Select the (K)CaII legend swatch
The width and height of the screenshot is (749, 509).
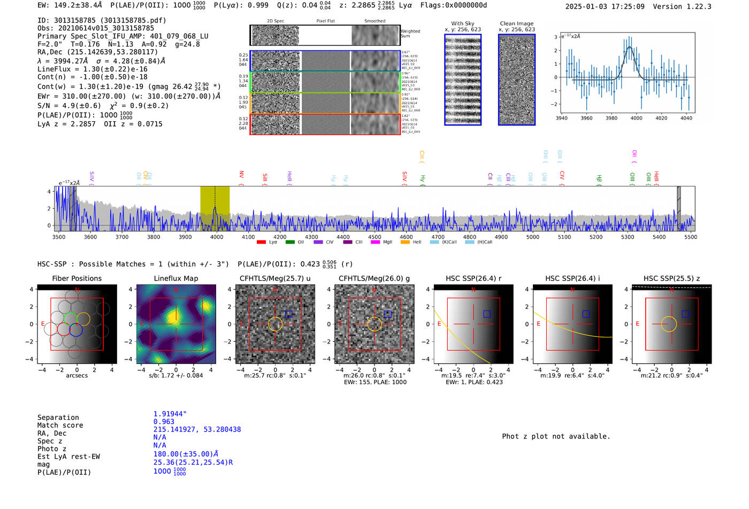click(x=434, y=242)
